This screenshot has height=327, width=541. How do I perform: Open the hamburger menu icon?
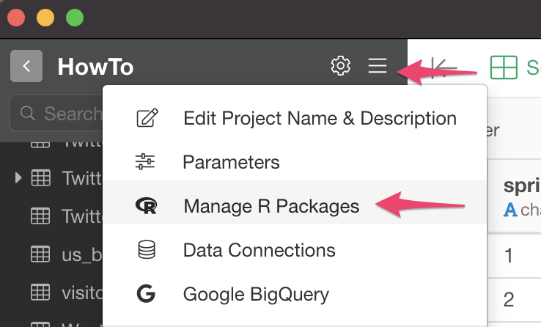pos(377,65)
